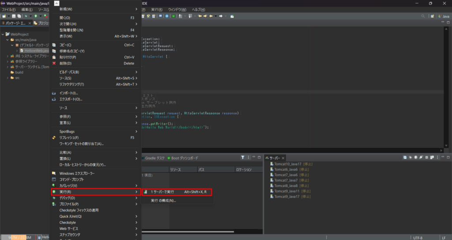Screen dimensions: 452x240
Task: Click the Tomcat9_Java17 server icon
Action: pyautogui.click(x=271, y=196)
